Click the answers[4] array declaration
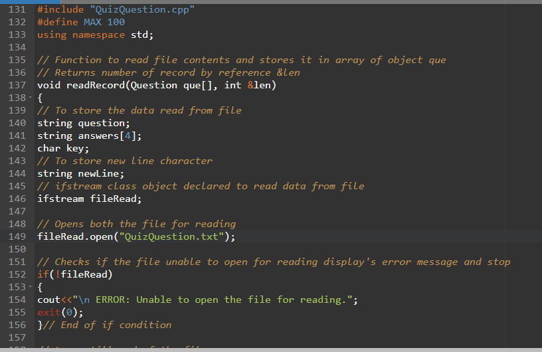This screenshot has width=542, height=352. (x=108, y=135)
